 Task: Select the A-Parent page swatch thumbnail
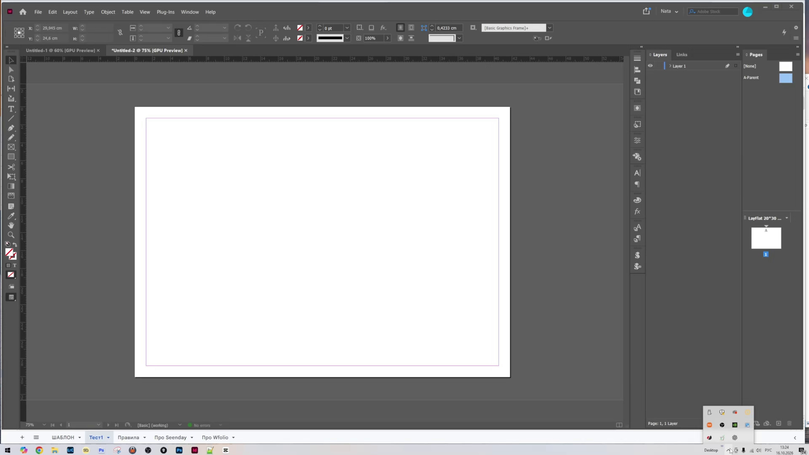[x=786, y=78]
